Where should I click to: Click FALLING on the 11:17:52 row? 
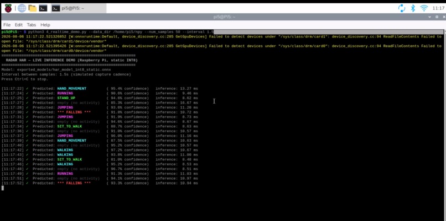click(x=74, y=183)
